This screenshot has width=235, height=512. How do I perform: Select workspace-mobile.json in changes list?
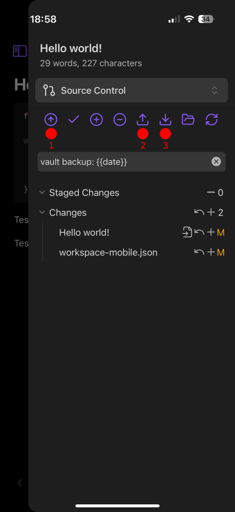pyautogui.click(x=108, y=252)
